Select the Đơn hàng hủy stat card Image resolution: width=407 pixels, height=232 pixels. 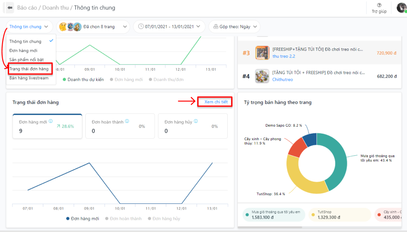(x=193, y=126)
